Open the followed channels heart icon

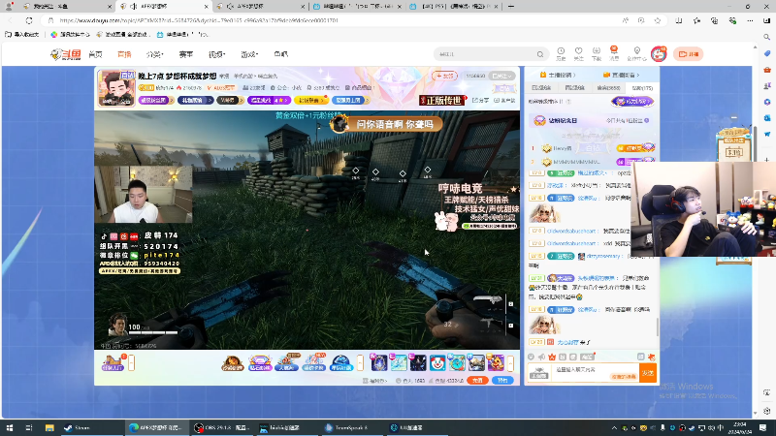pos(578,53)
